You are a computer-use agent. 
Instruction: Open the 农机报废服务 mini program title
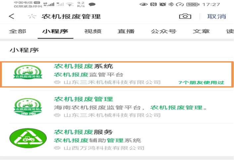[x=84, y=132]
